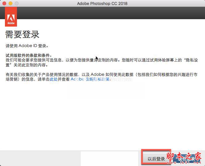Click the red Adobe logo icon

tap(11, 17)
